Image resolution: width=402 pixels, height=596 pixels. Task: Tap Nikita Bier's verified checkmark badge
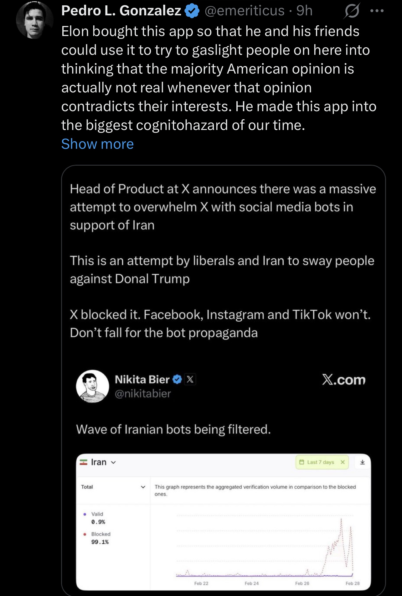click(x=177, y=380)
